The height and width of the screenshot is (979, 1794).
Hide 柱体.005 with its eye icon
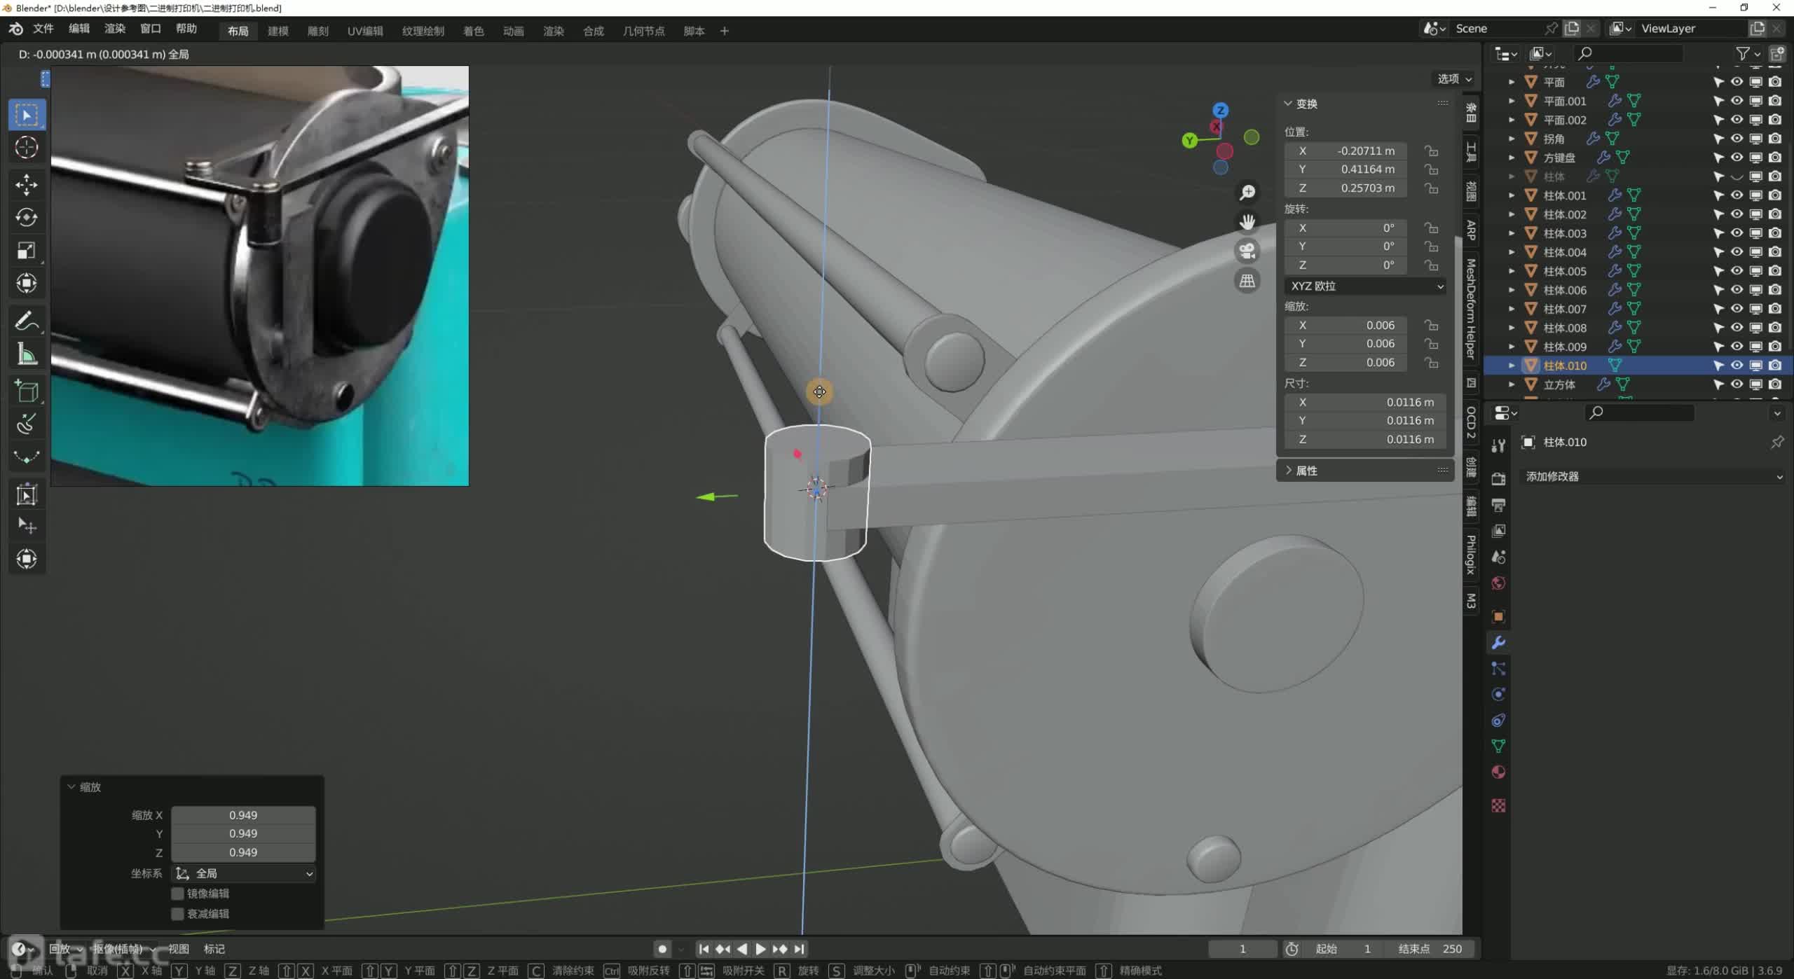pyautogui.click(x=1737, y=271)
